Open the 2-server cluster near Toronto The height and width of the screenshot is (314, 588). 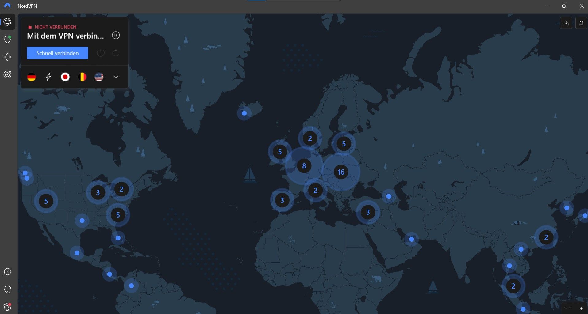[x=121, y=189]
